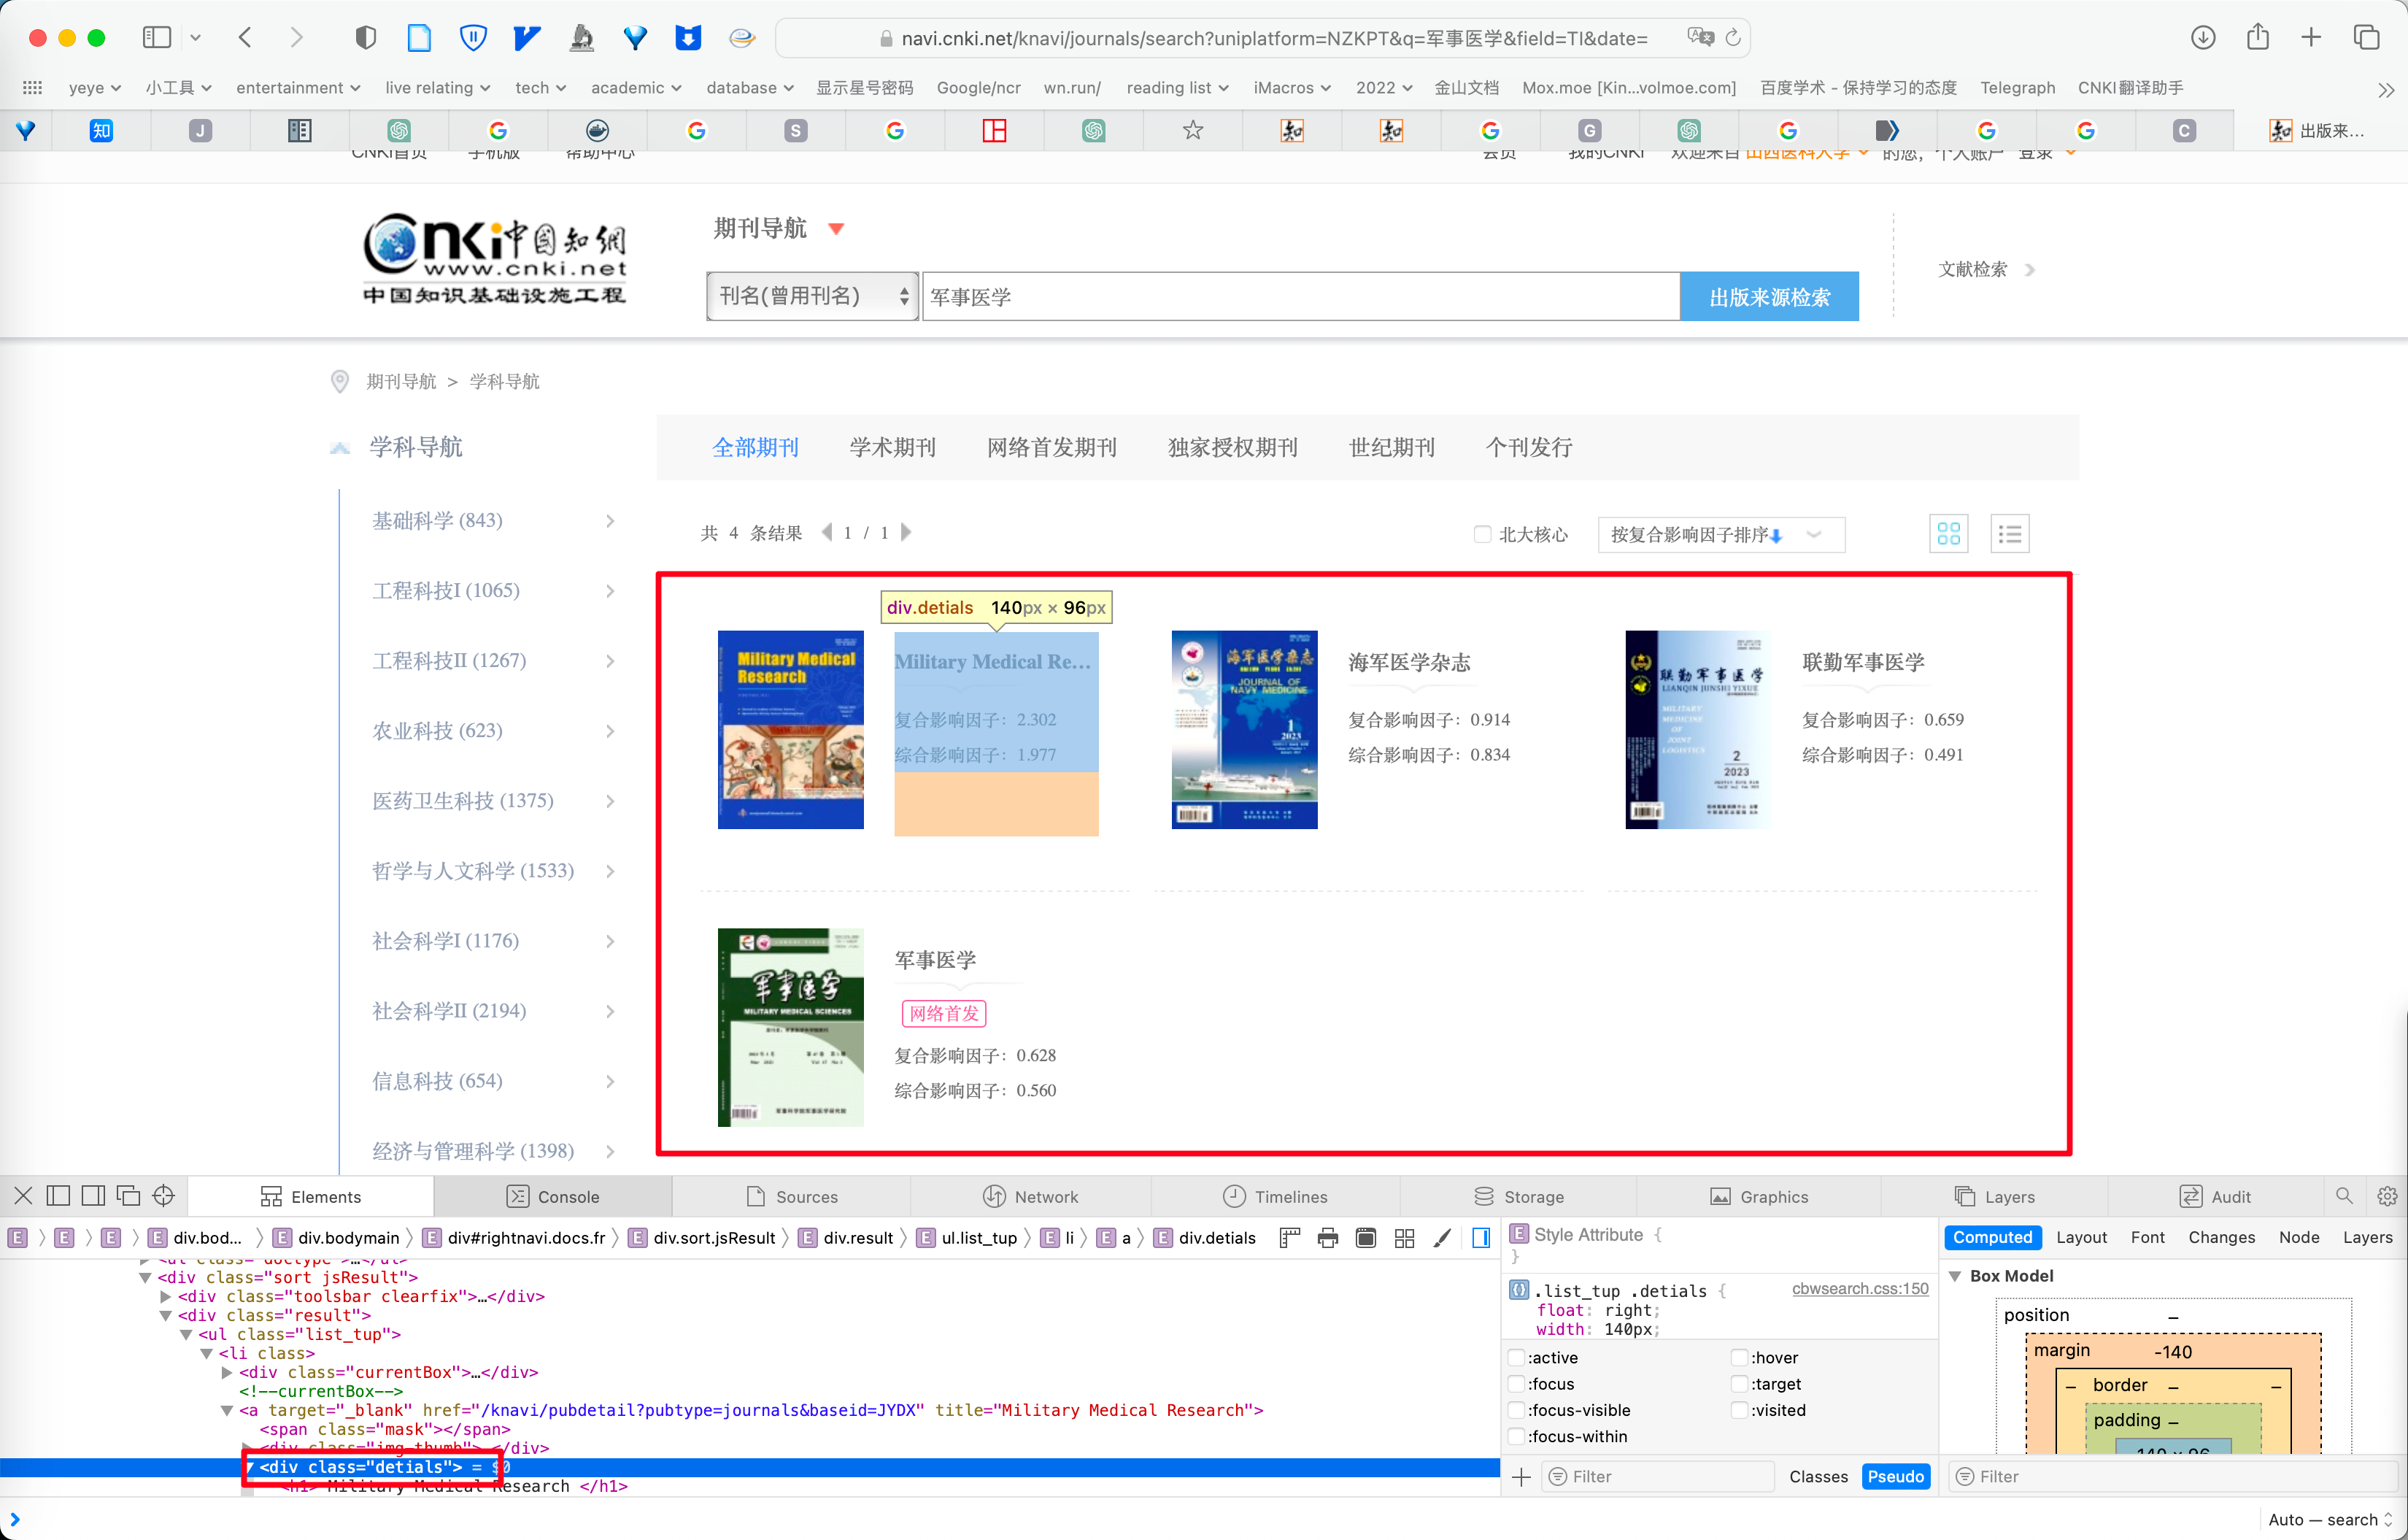The image size is (2408, 1540).
Task: Open the 按复合影响因子排序 sort dropdown
Action: [1720, 534]
